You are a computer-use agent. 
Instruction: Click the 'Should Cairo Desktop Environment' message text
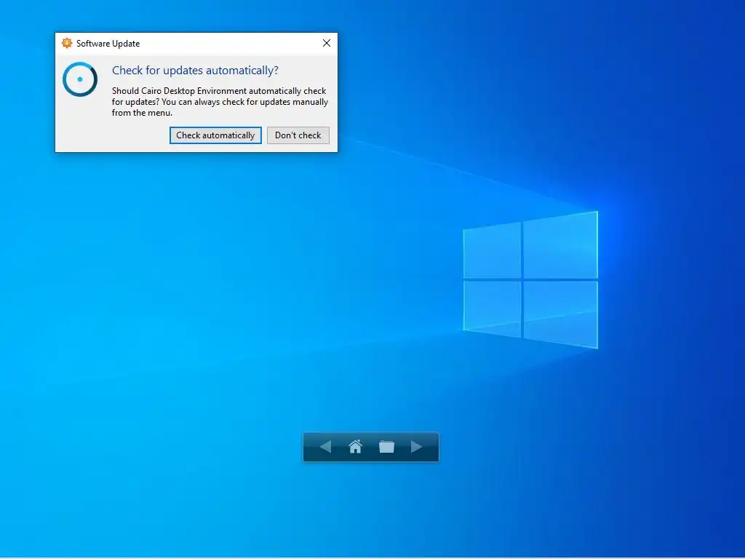[x=219, y=102]
